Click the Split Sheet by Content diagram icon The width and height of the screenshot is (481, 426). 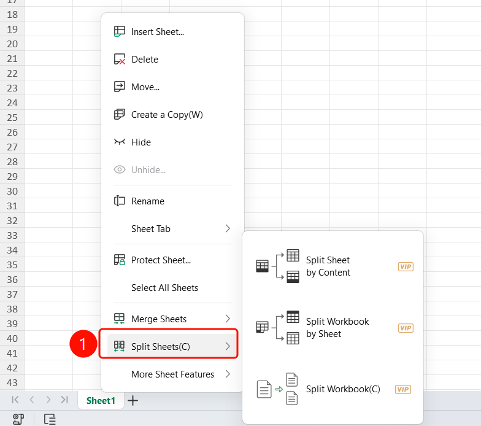click(x=277, y=266)
